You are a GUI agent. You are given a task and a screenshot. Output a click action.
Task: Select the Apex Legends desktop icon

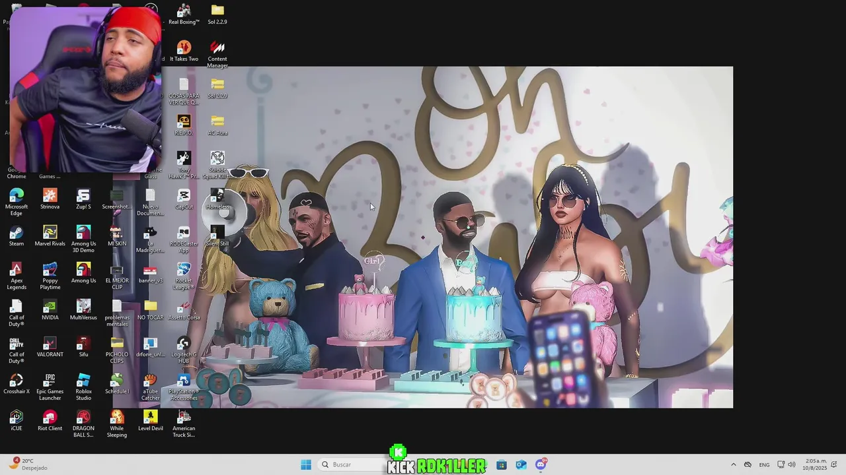17,275
